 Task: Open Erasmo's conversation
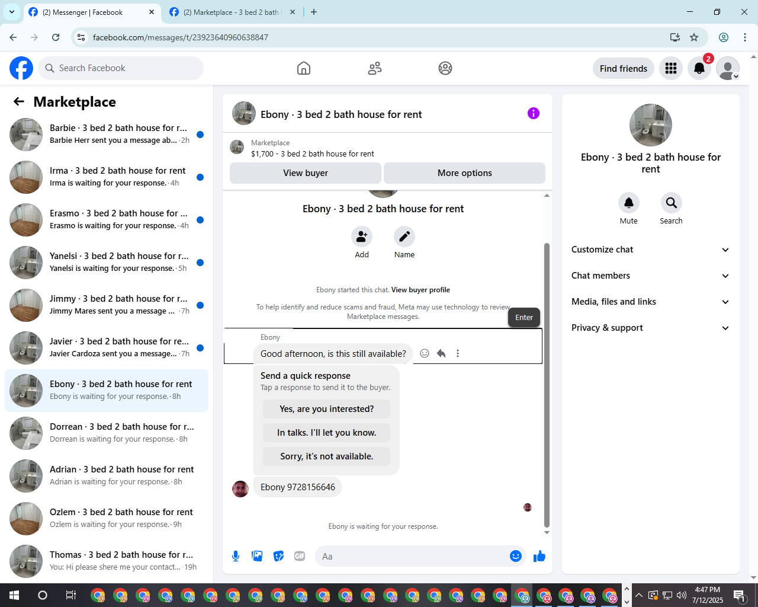107,220
